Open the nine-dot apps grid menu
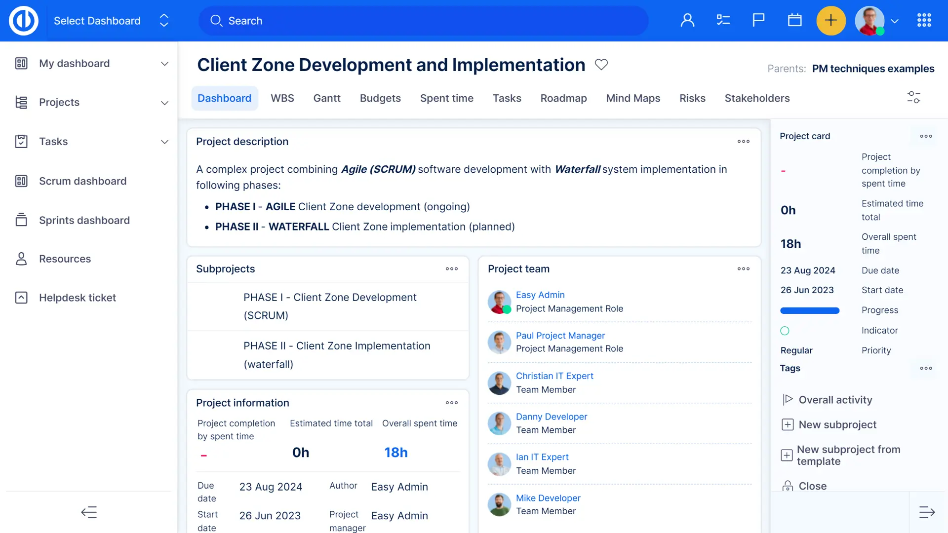This screenshot has height=533, width=948. click(924, 20)
